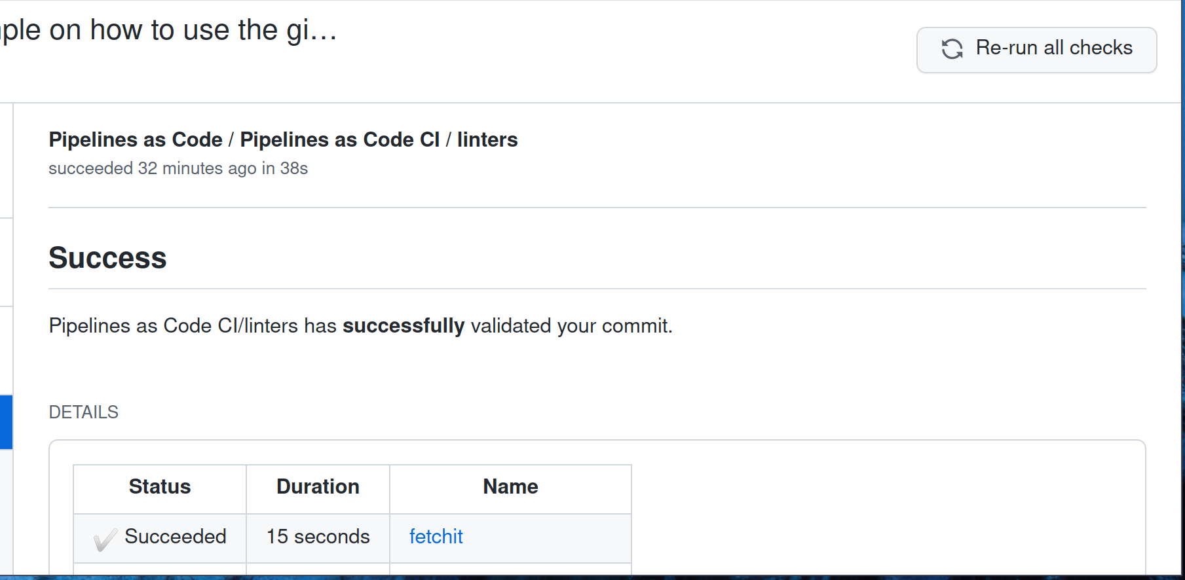The width and height of the screenshot is (1185, 580).
Task: Click the circular arrows inside Re-run all checks
Action: [952, 48]
